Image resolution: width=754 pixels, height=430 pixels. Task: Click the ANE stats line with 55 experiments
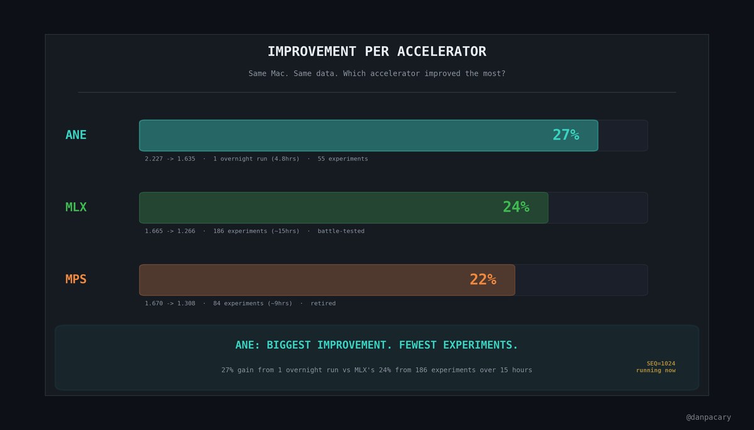pos(256,159)
